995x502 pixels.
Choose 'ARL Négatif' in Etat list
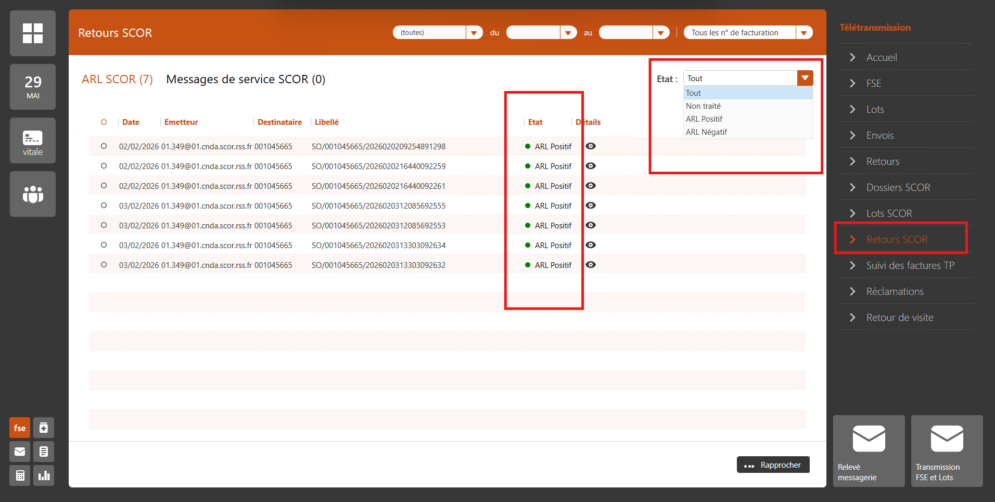[x=748, y=132]
